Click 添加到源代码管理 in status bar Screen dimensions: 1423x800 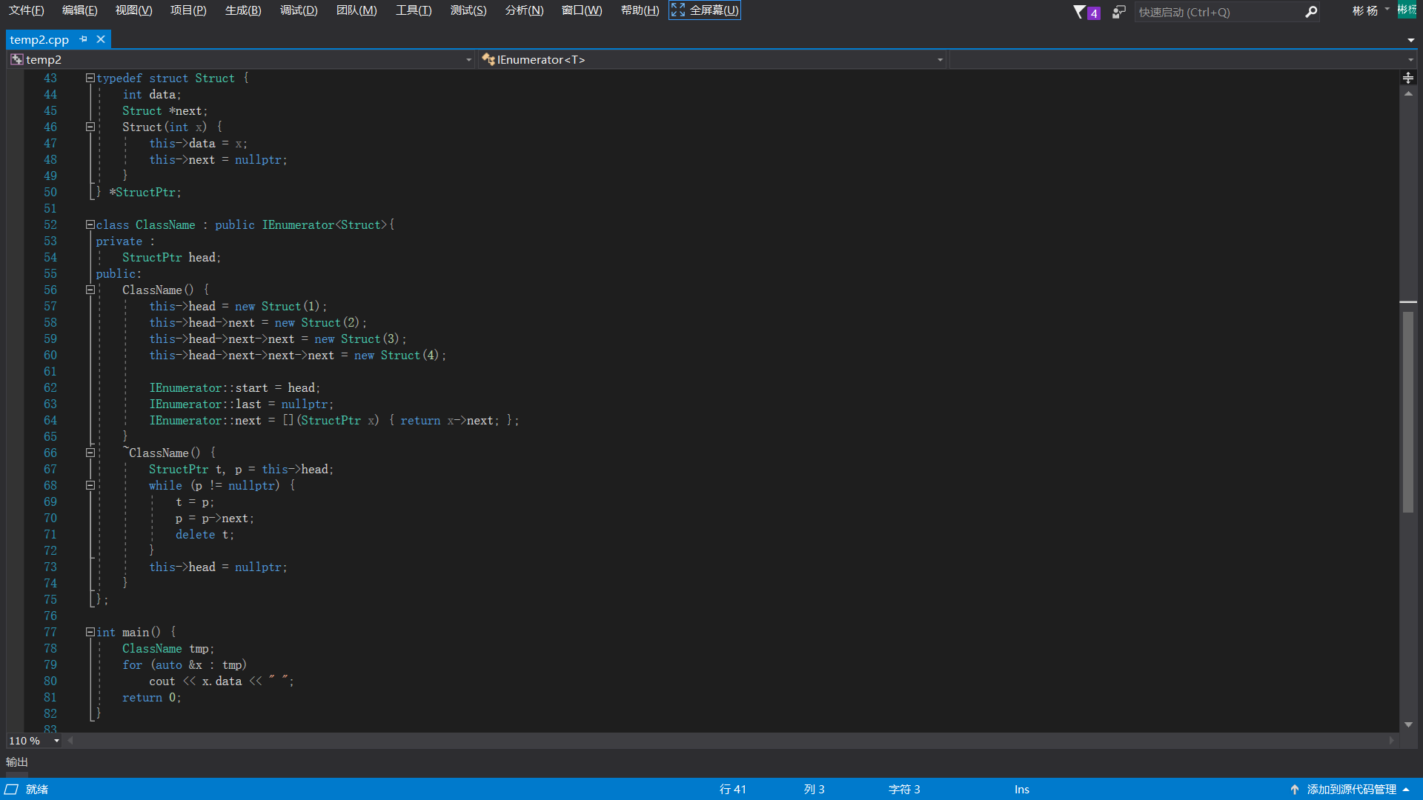1352,790
